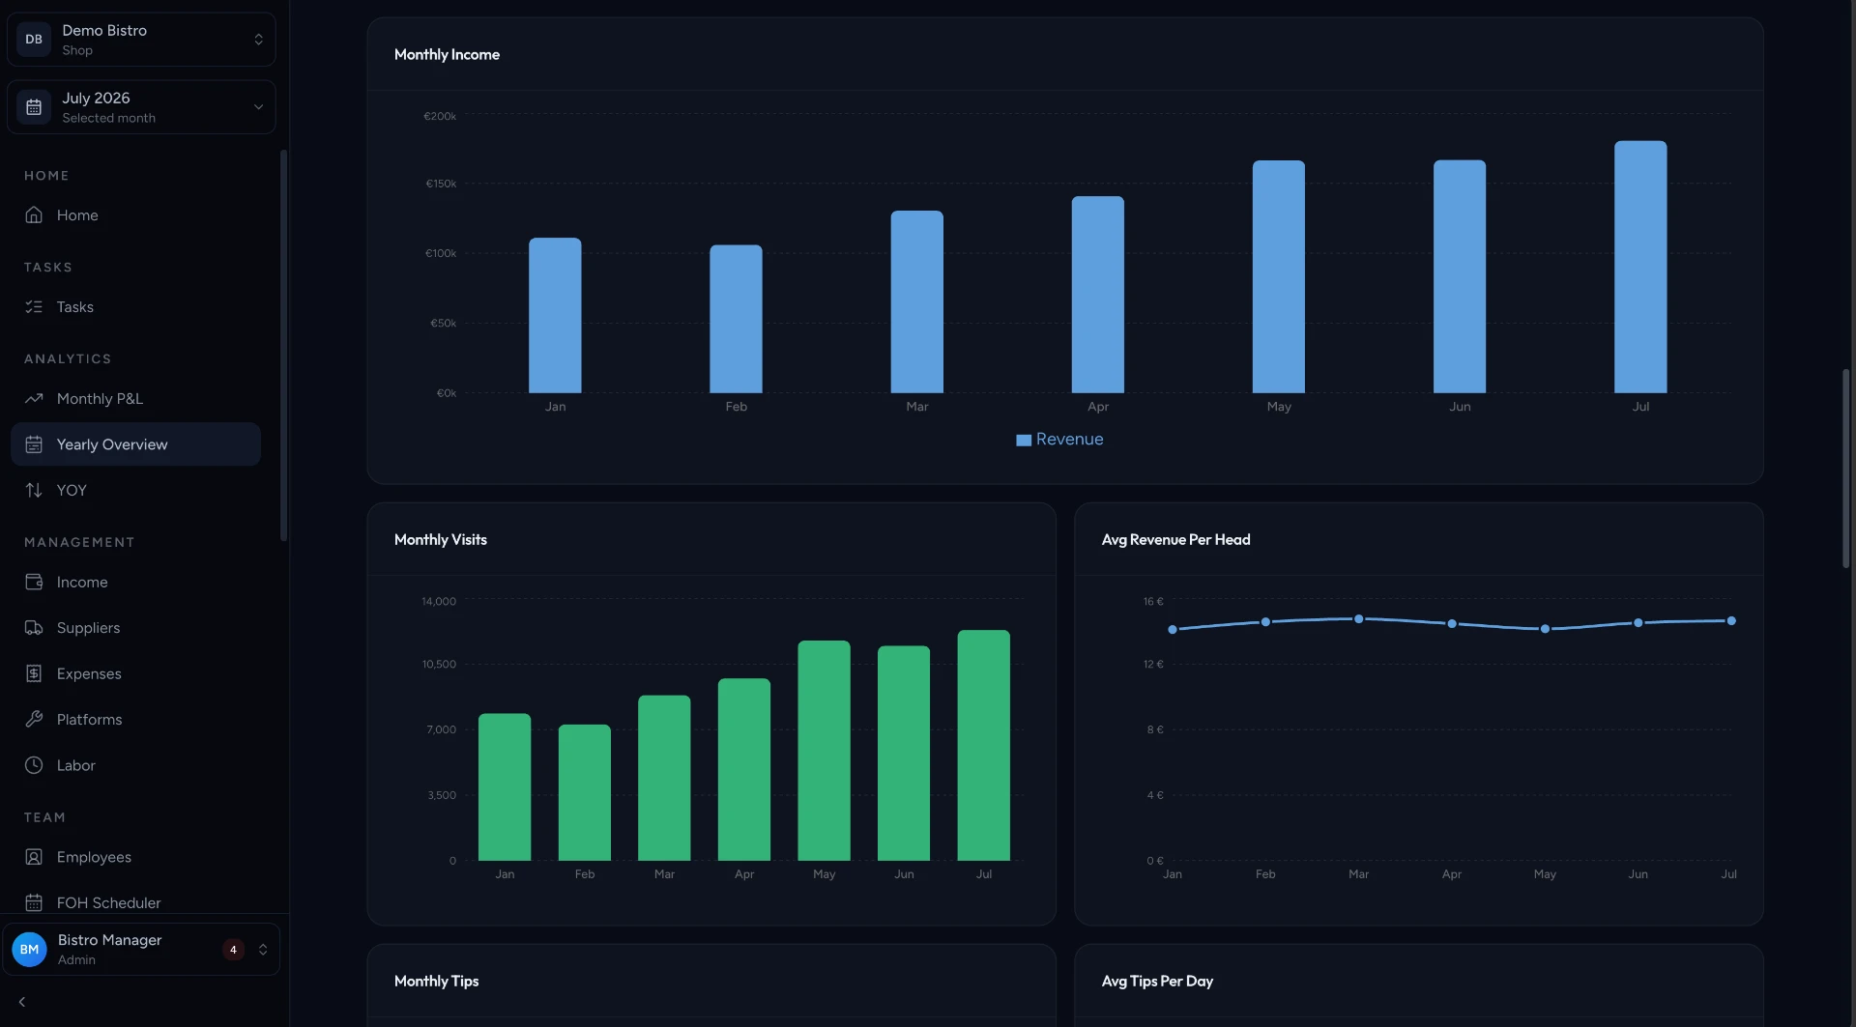This screenshot has height=1027, width=1856.
Task: Click the Jan bar in Monthly Visits
Action: [x=505, y=786]
